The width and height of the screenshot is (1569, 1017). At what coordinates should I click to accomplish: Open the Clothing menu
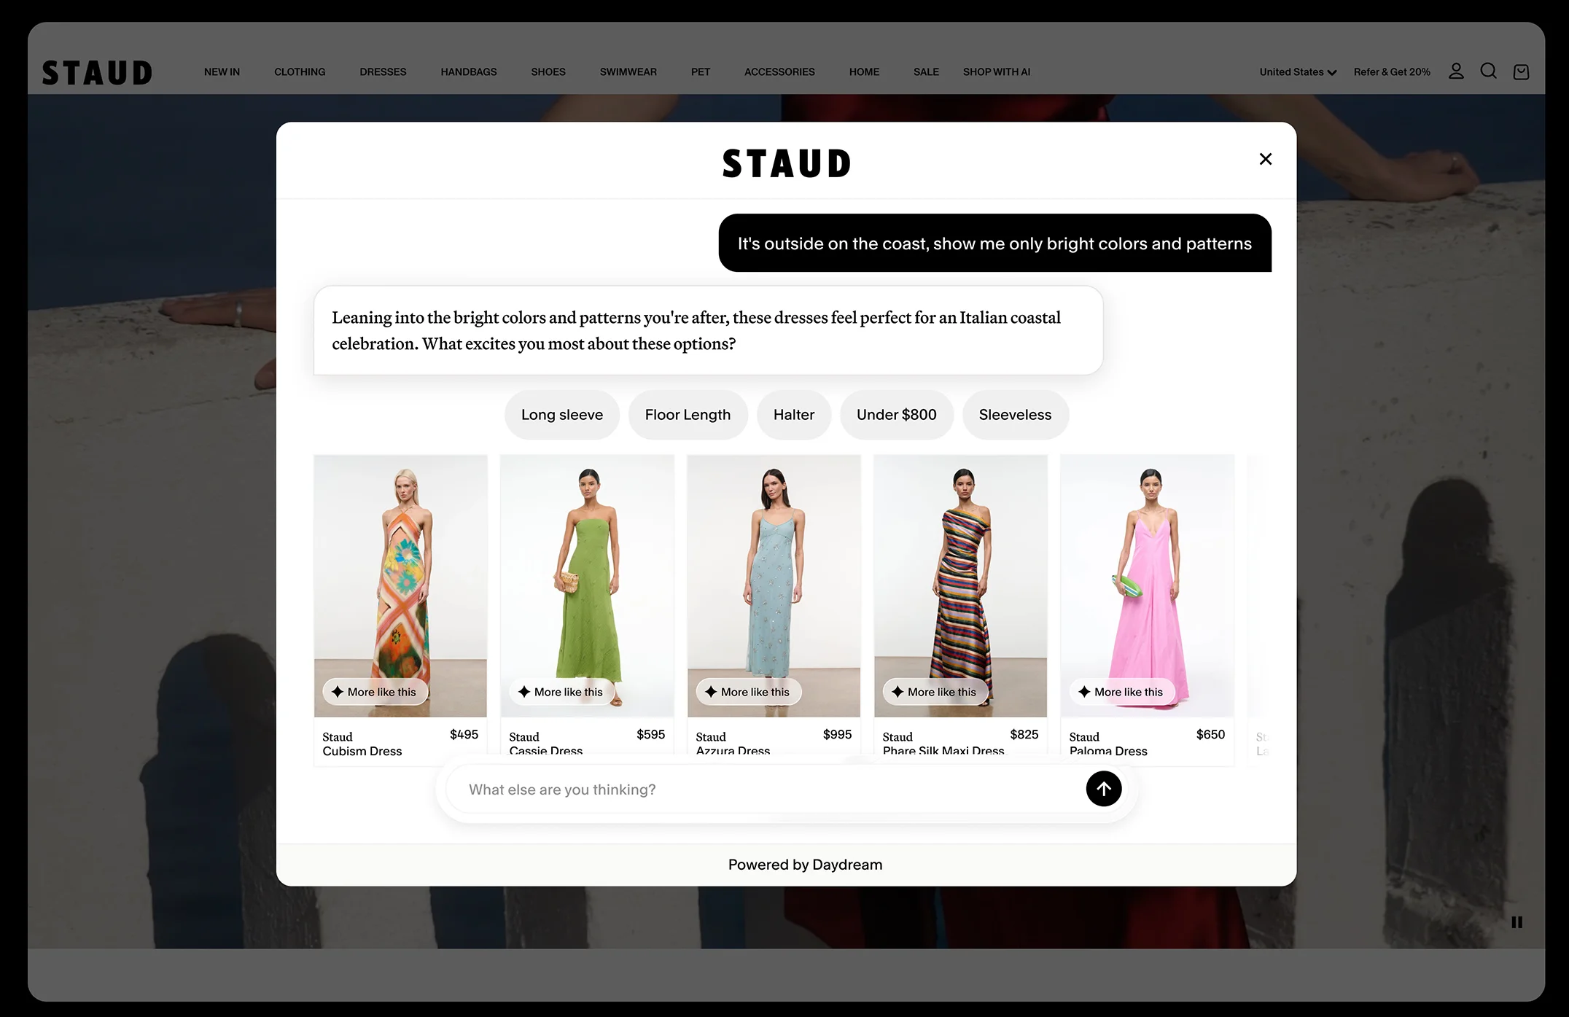point(300,72)
